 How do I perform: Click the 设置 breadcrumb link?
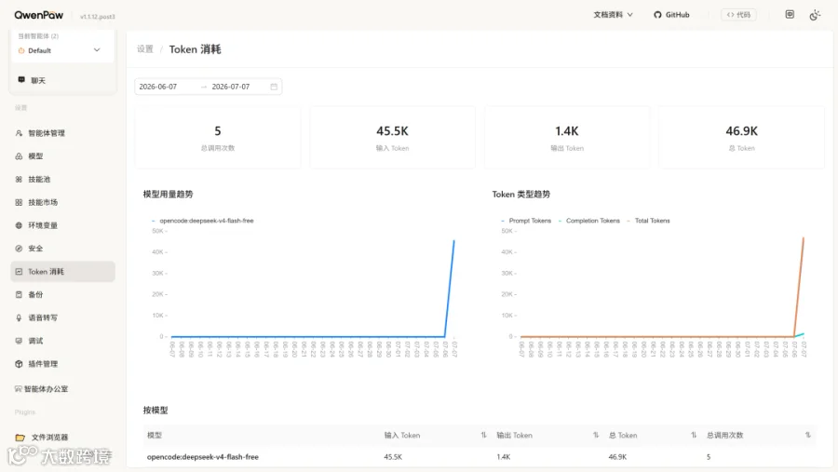point(145,49)
